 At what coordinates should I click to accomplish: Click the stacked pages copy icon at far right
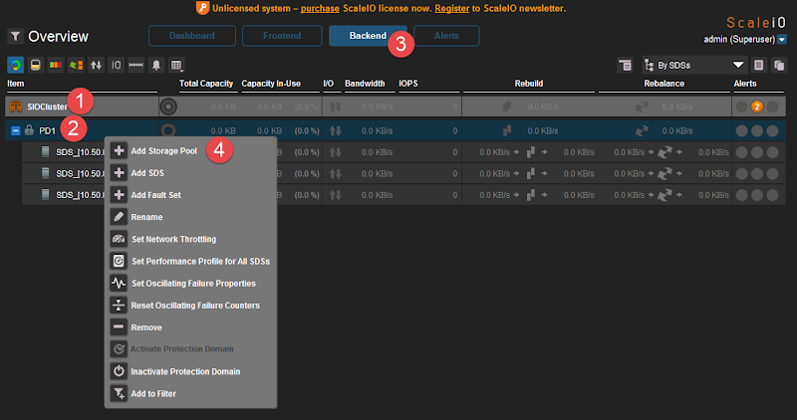779,65
